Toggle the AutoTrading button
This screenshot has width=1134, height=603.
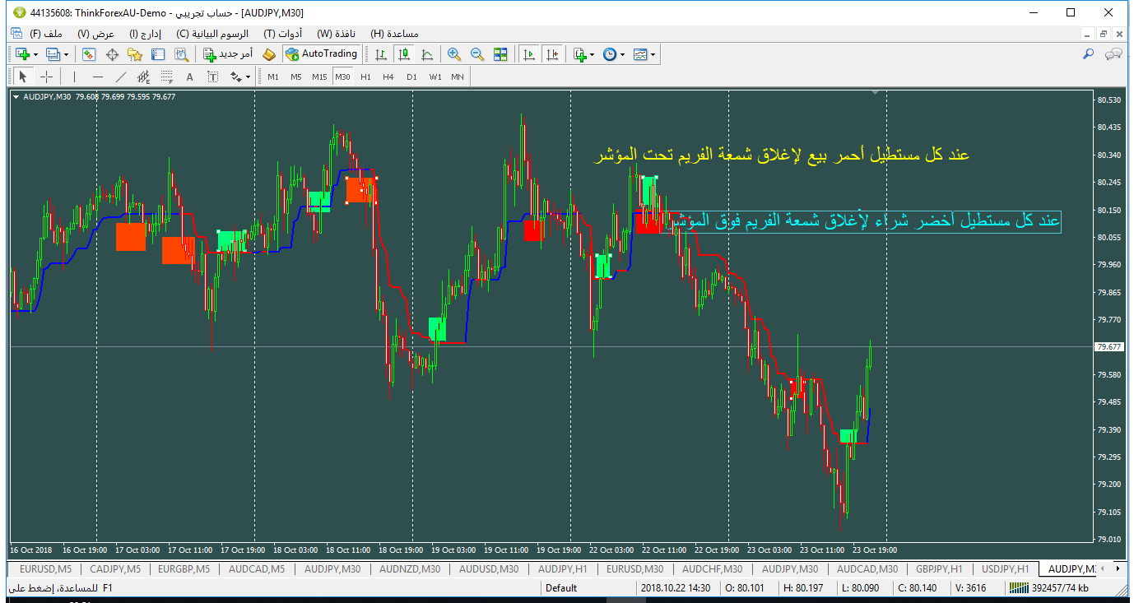tap(322, 54)
